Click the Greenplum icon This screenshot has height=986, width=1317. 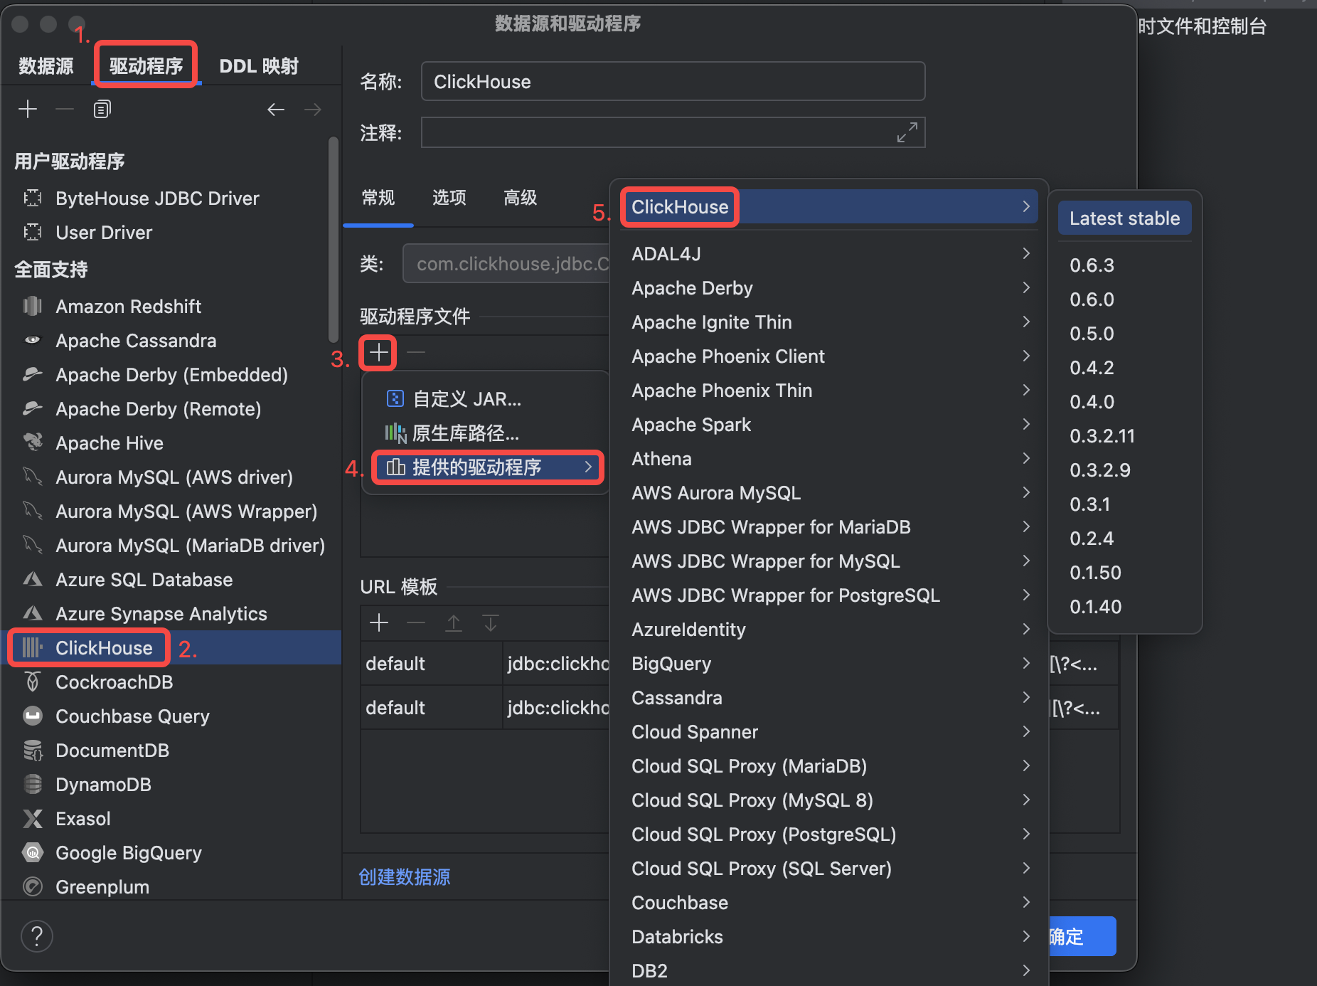[x=33, y=886]
